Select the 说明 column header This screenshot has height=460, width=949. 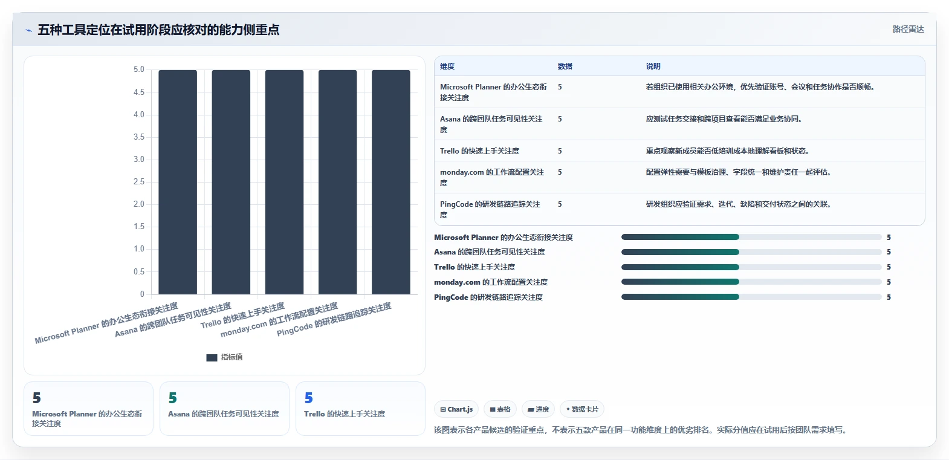(653, 66)
